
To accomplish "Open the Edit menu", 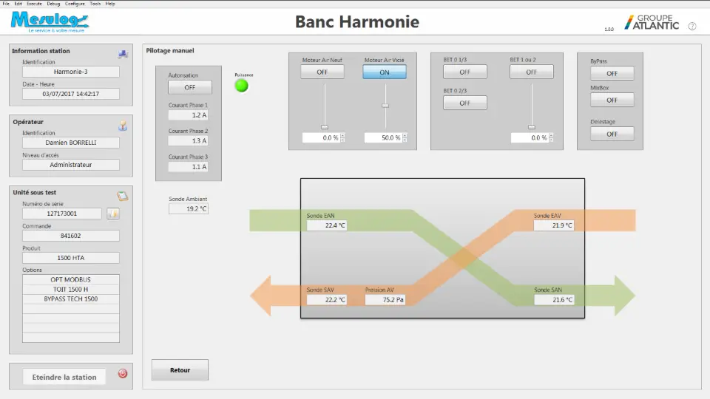I will point(18,4).
